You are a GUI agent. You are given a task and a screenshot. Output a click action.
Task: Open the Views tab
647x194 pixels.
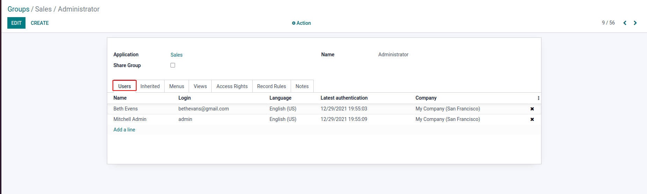pos(200,86)
